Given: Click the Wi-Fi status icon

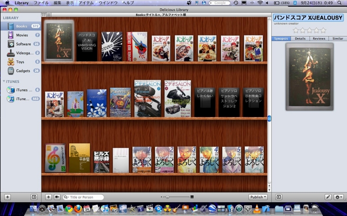Looking at the screenshot, I should 260,3.
